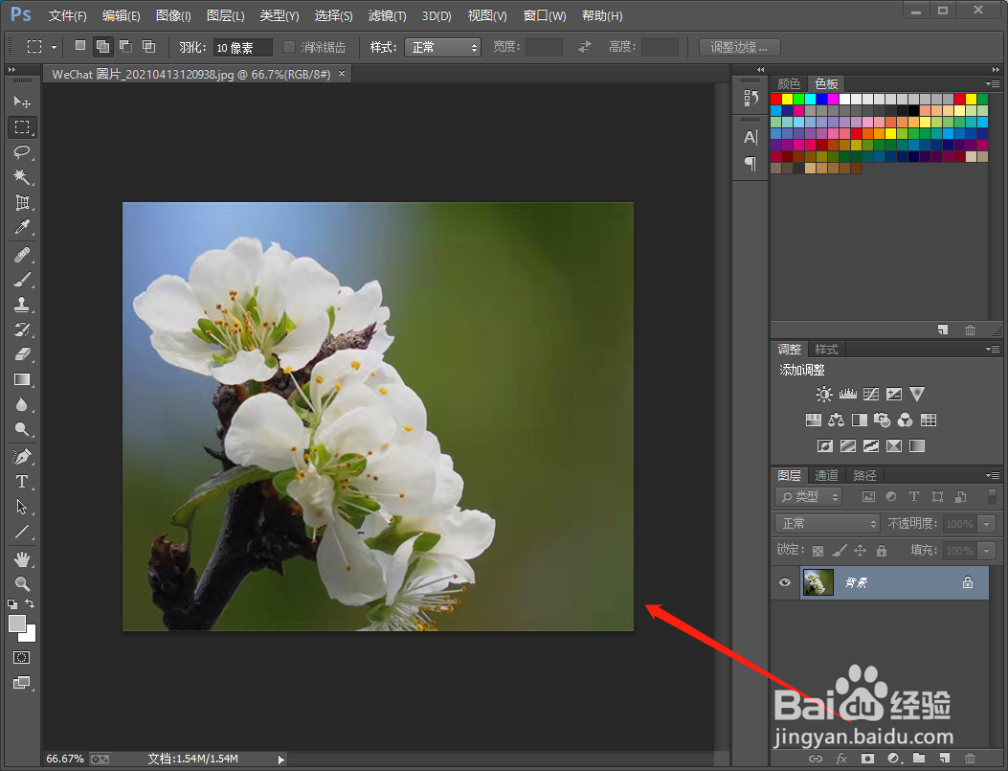Select the Lasso tool

point(22,151)
